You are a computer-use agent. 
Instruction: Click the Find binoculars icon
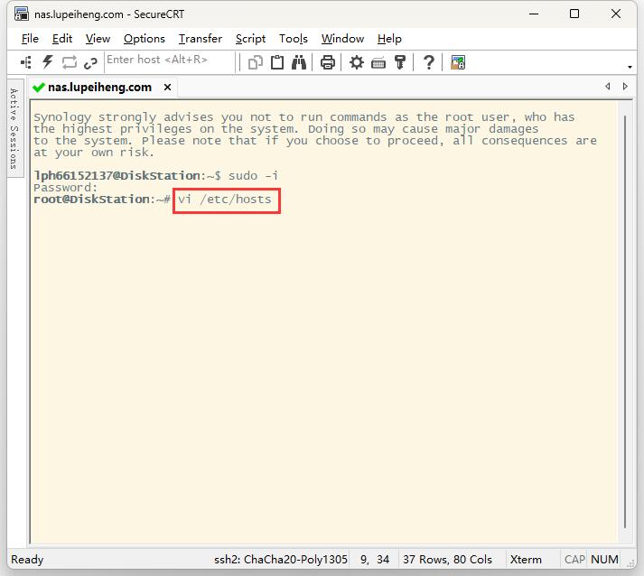(x=299, y=62)
